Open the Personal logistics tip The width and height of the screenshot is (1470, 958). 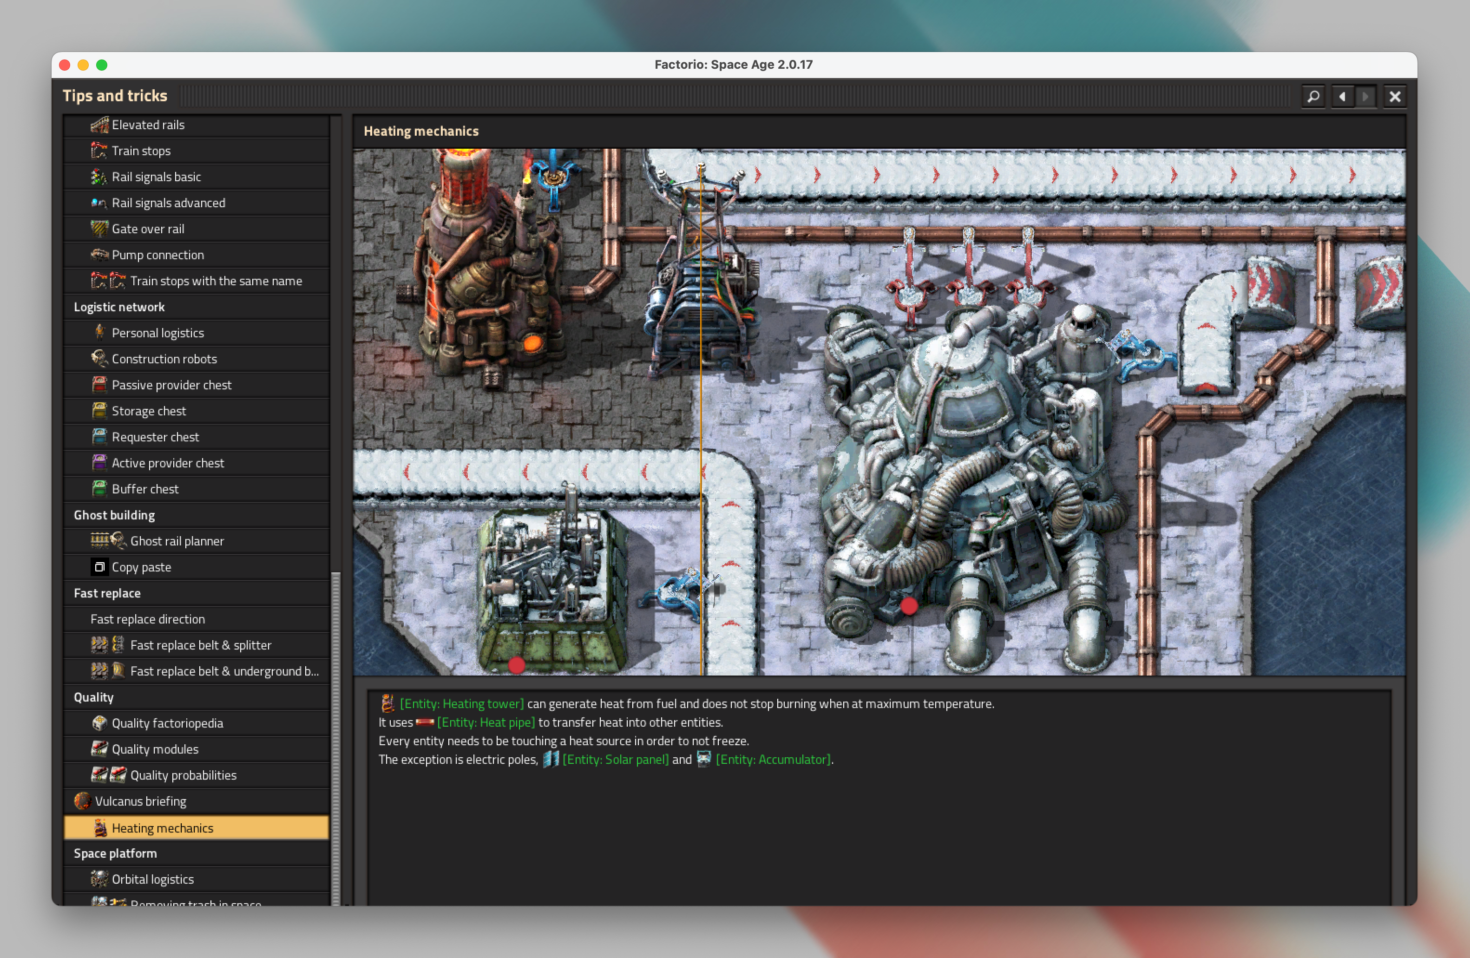197,333
